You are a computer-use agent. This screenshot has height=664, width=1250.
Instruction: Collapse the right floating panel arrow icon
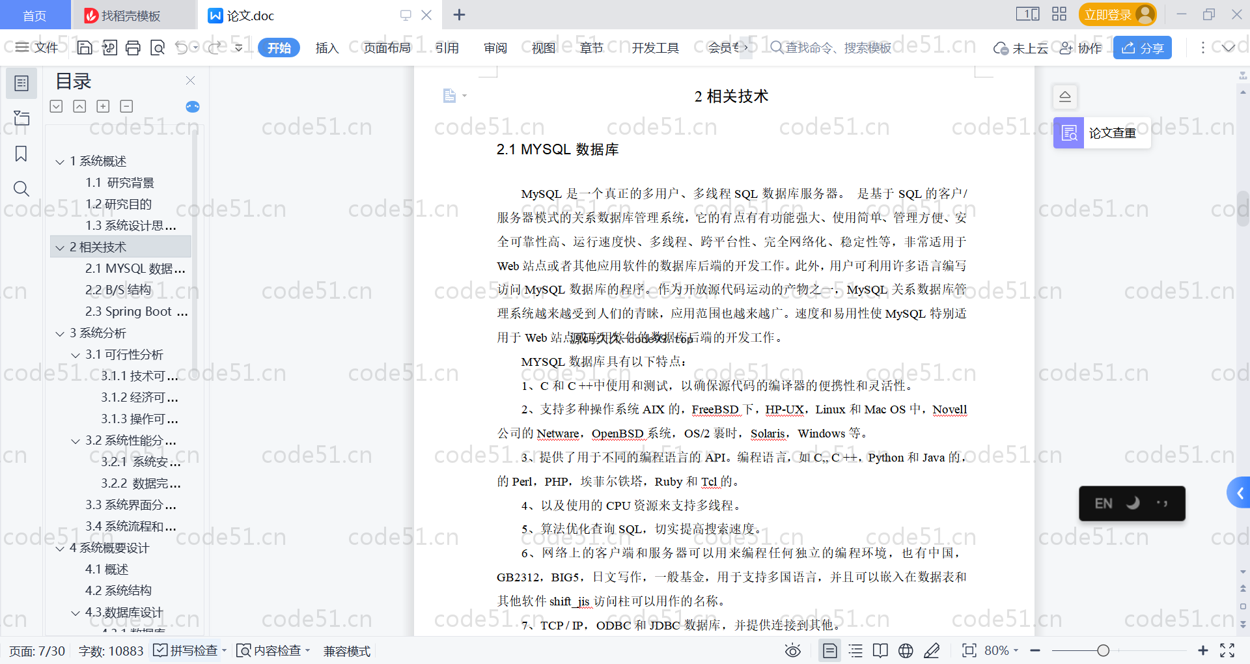click(x=1065, y=97)
